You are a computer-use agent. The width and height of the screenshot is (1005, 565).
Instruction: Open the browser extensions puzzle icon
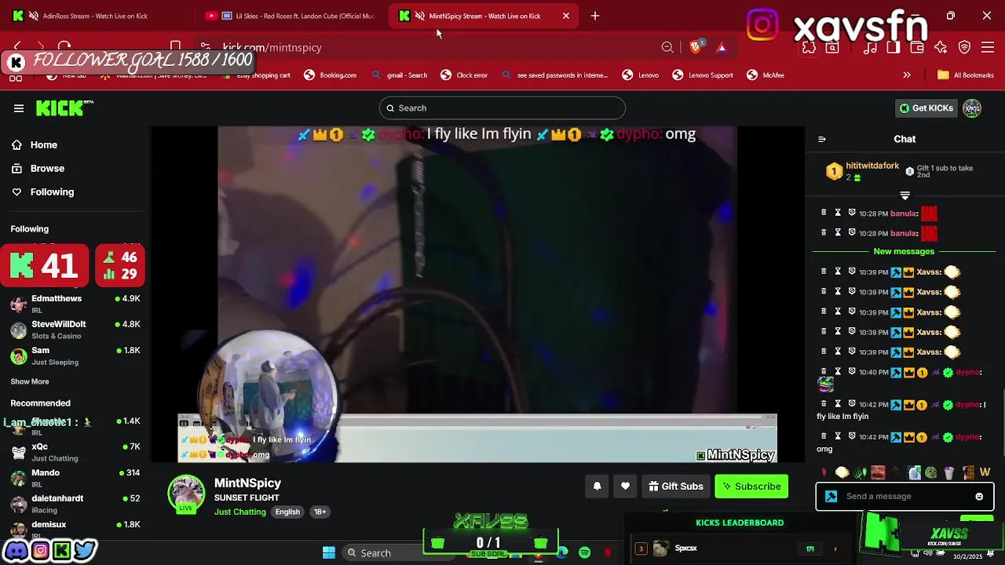pos(809,48)
